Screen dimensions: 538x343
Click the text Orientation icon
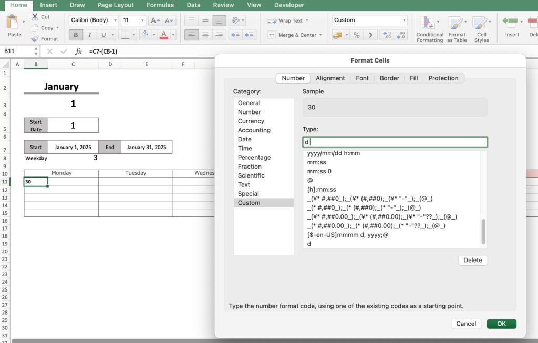point(235,20)
